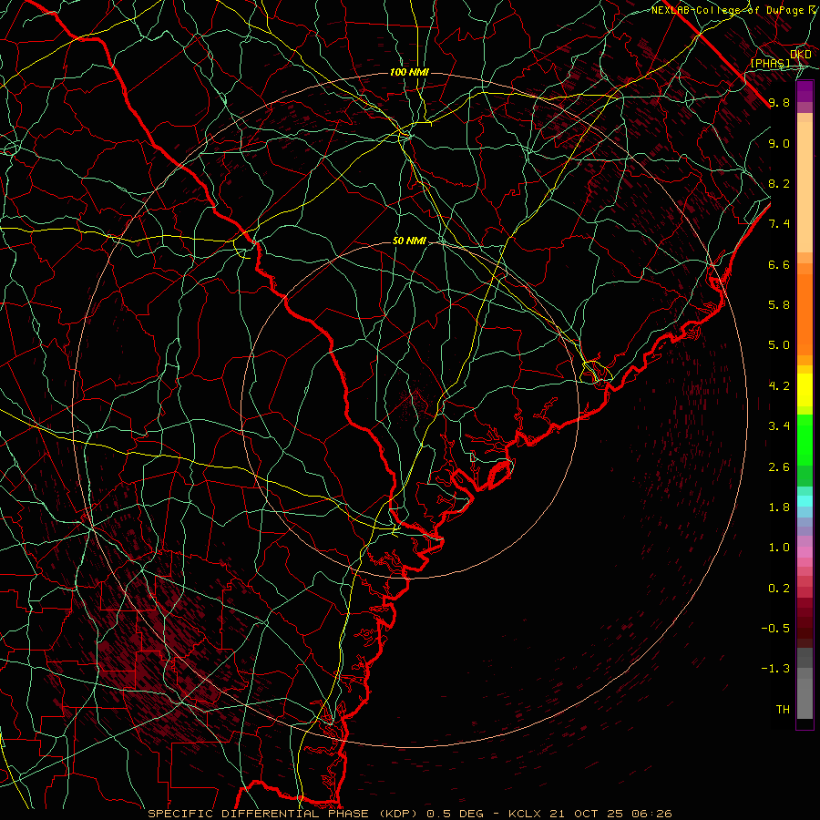Click "SPECIFIC DIFFERENTIAL PHASE (KDP)" in the caption
This screenshot has height=820, width=820.
click(282, 814)
